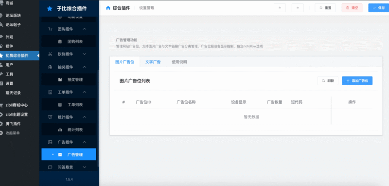Click the document icon beside 工单插件
Image resolution: width=389 pixels, height=186 pixels.
[50, 92]
